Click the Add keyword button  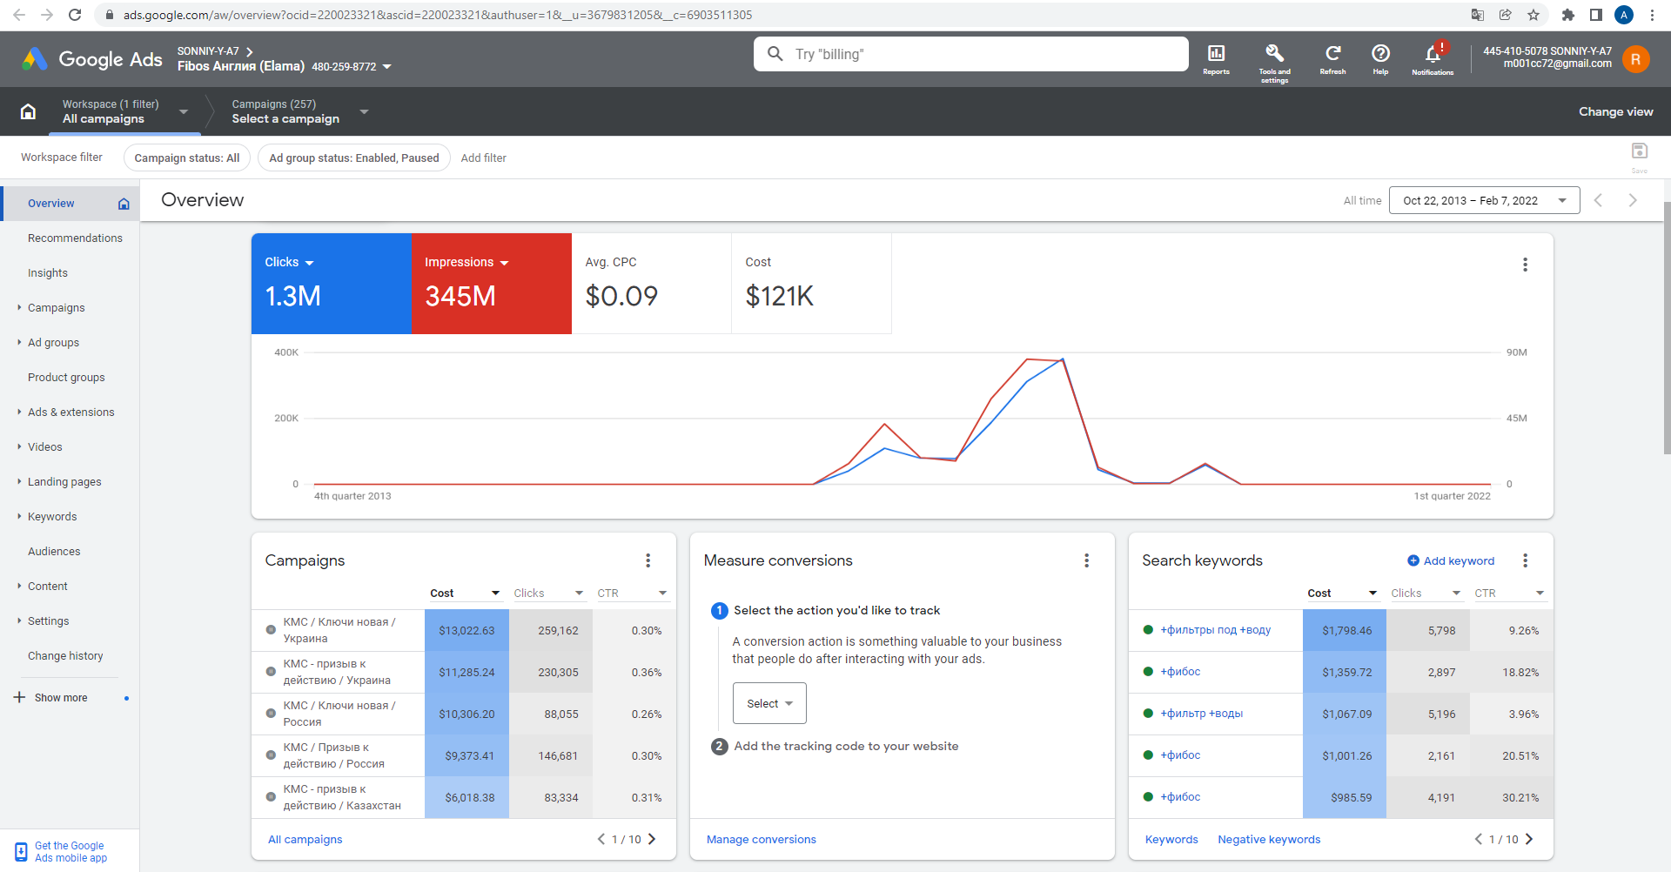coord(1451,561)
